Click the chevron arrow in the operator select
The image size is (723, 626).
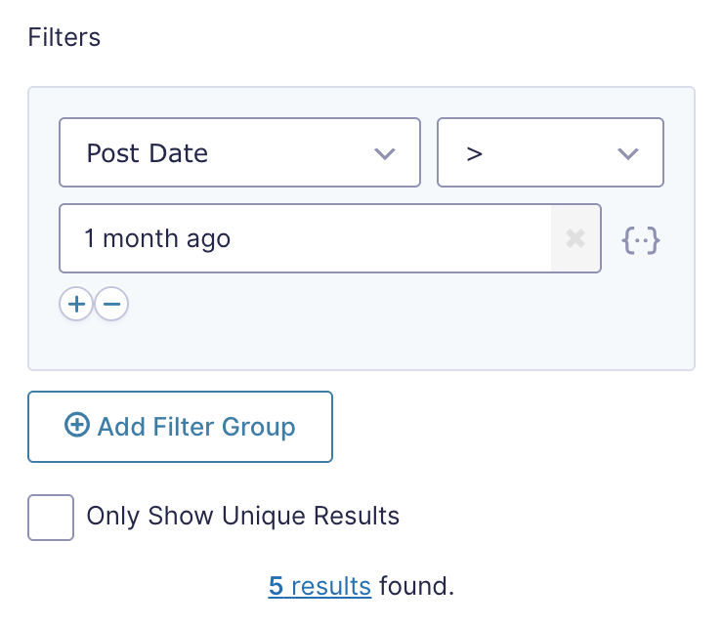627,153
